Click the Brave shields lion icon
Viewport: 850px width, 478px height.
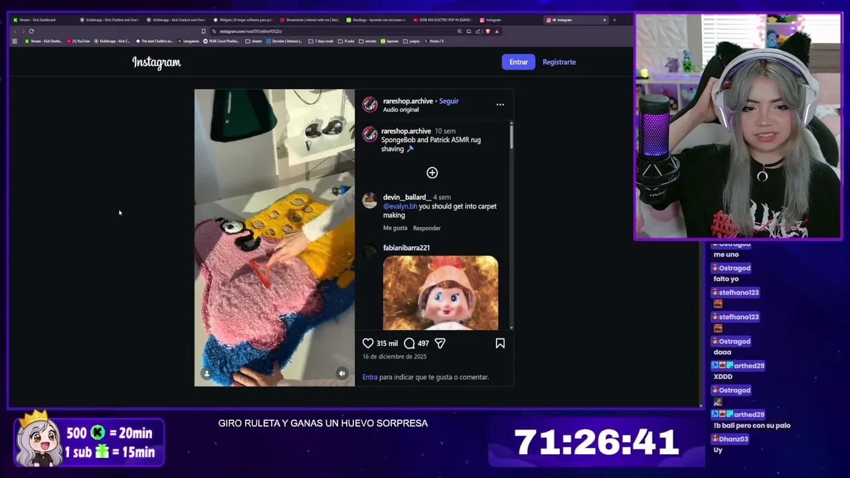coord(487,31)
